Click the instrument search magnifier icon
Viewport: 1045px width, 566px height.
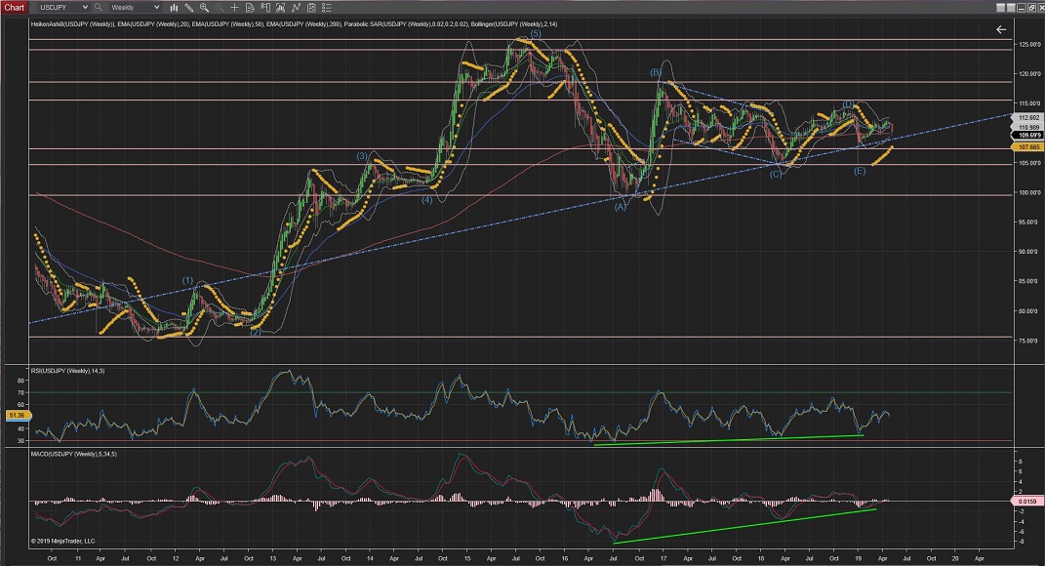tap(99, 7)
